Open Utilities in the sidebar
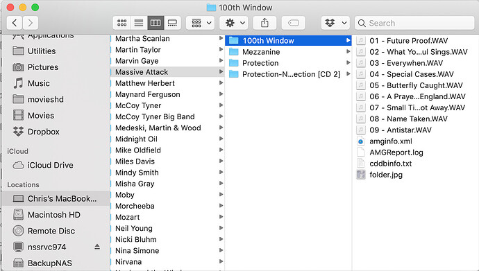The width and height of the screenshot is (479, 271). tap(56, 51)
